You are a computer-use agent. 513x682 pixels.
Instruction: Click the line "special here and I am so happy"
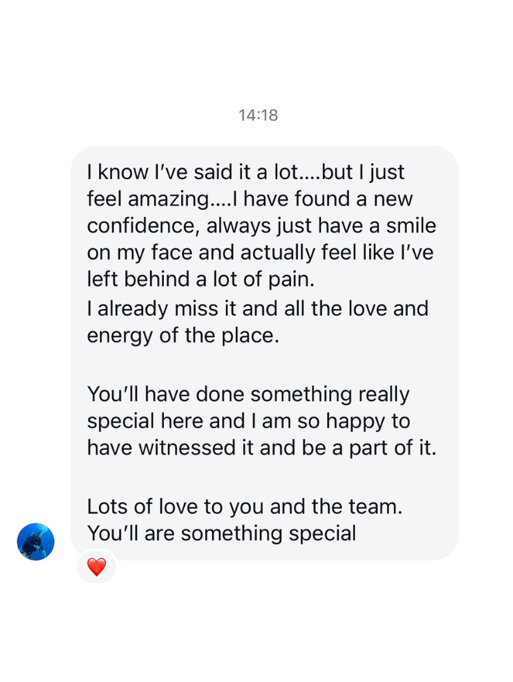coord(248,421)
